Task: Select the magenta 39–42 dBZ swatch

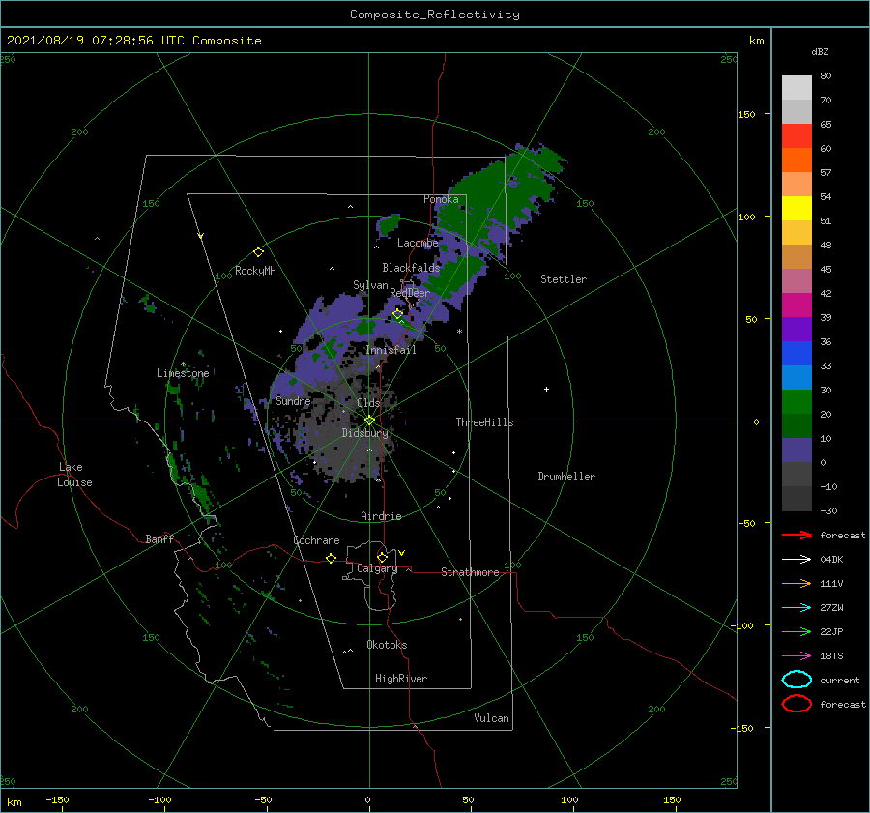Action: (x=797, y=305)
